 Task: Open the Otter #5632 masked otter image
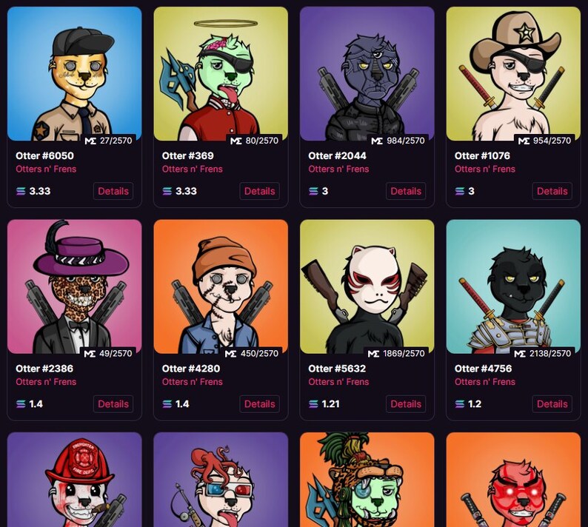pyautogui.click(x=367, y=286)
